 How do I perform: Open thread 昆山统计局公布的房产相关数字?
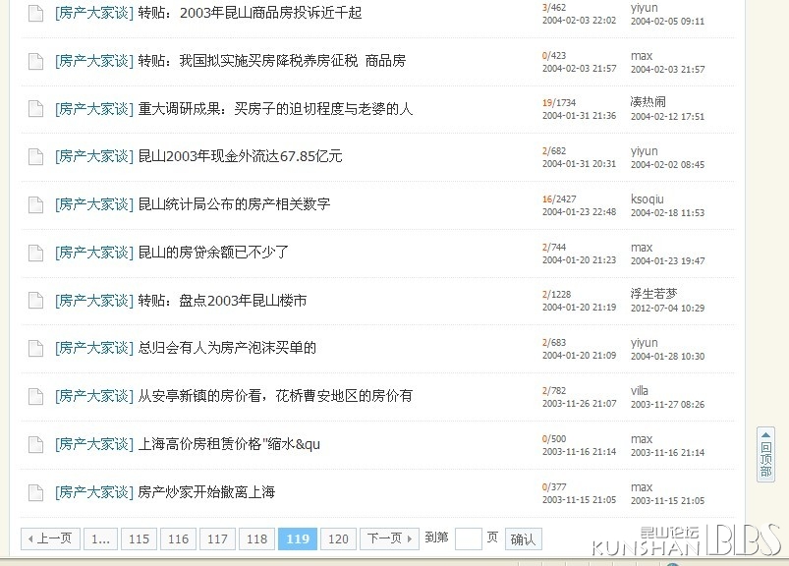(234, 204)
